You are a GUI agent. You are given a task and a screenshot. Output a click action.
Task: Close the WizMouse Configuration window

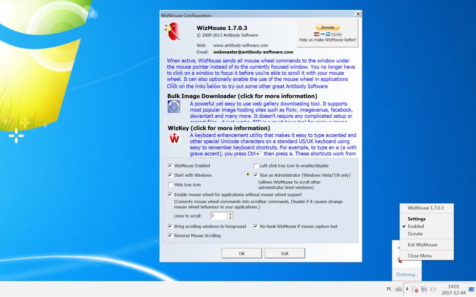coord(358,14)
